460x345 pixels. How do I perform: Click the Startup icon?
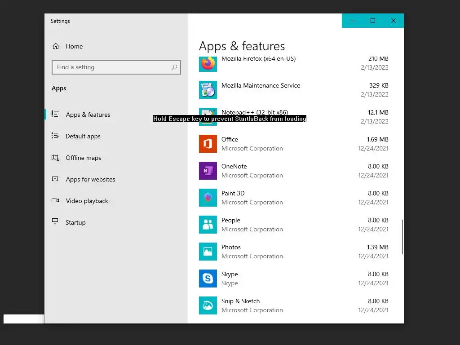point(55,222)
